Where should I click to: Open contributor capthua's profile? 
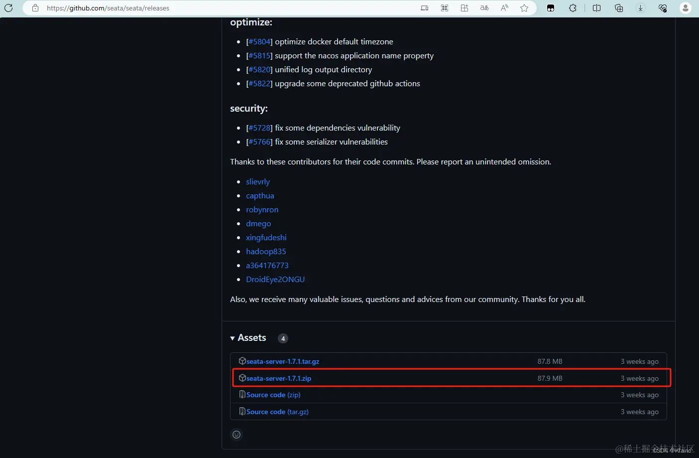(x=260, y=196)
